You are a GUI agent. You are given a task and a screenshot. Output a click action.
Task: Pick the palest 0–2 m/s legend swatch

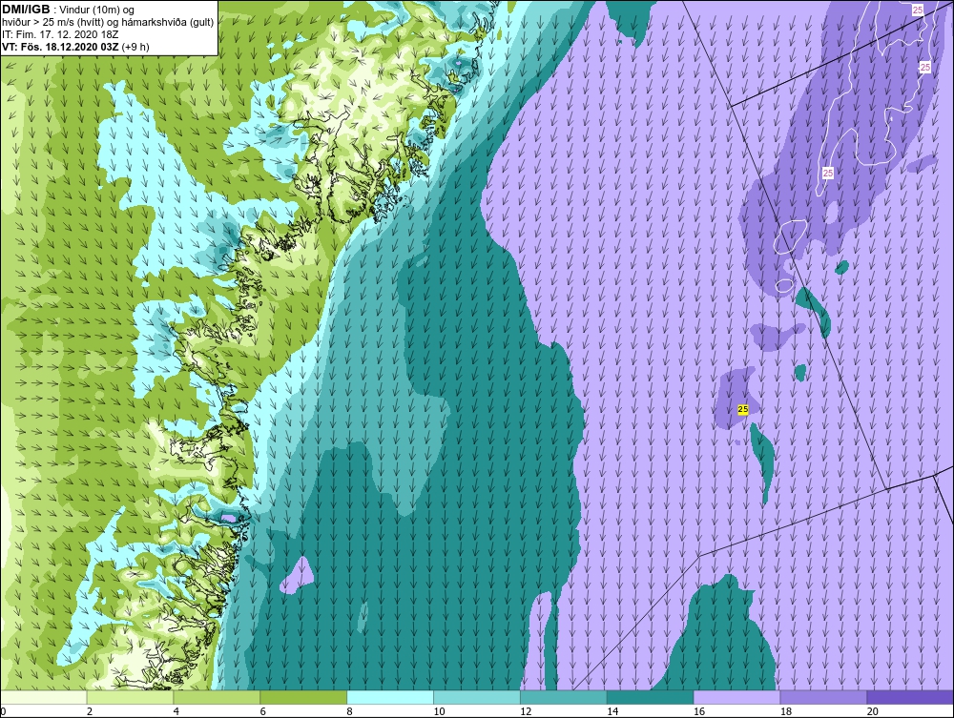(x=44, y=697)
